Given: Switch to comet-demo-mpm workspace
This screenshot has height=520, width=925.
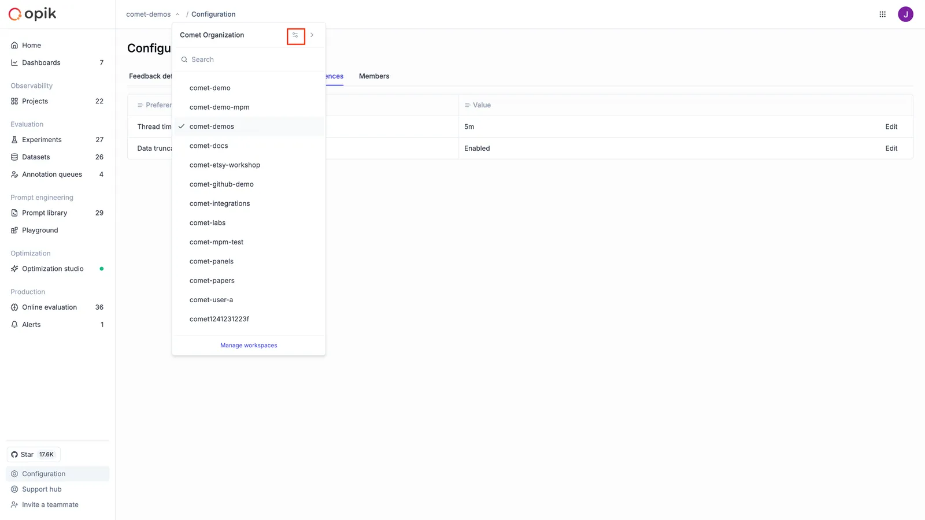Looking at the screenshot, I should (249, 107).
